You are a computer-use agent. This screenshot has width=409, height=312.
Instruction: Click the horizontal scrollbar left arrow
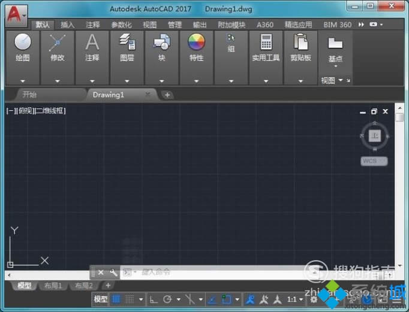tap(9, 275)
